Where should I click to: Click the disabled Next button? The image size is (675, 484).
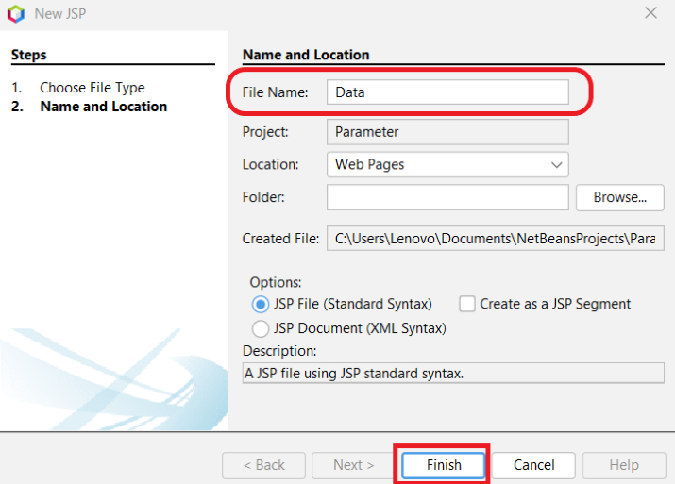(353, 465)
